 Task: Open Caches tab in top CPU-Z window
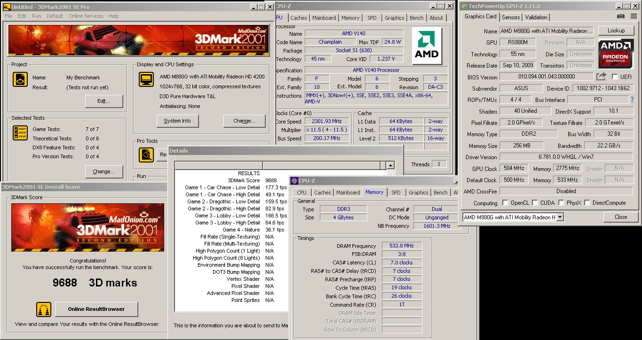click(298, 18)
